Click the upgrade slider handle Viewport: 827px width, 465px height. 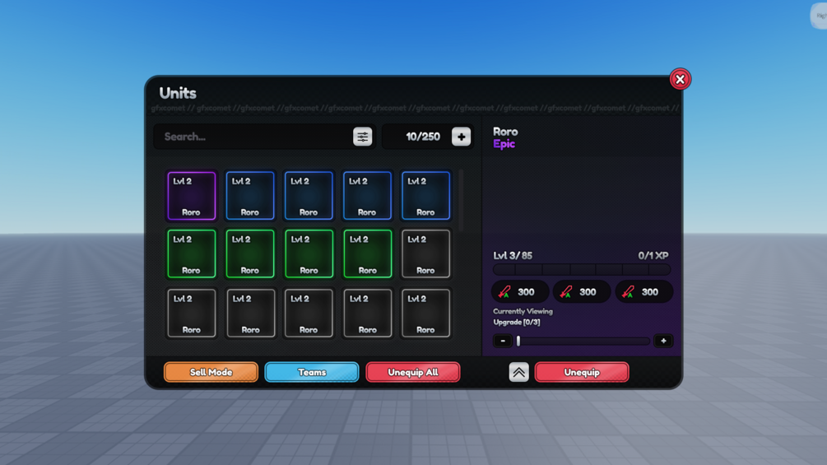[x=518, y=341]
